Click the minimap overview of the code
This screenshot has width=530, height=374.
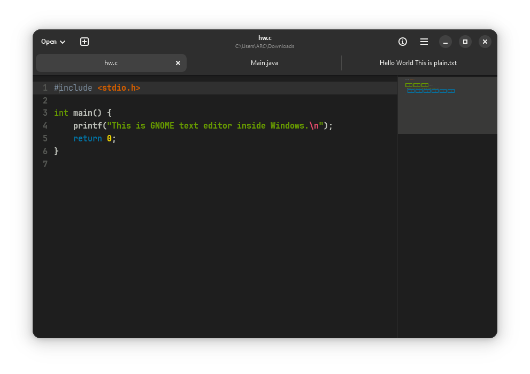447,105
